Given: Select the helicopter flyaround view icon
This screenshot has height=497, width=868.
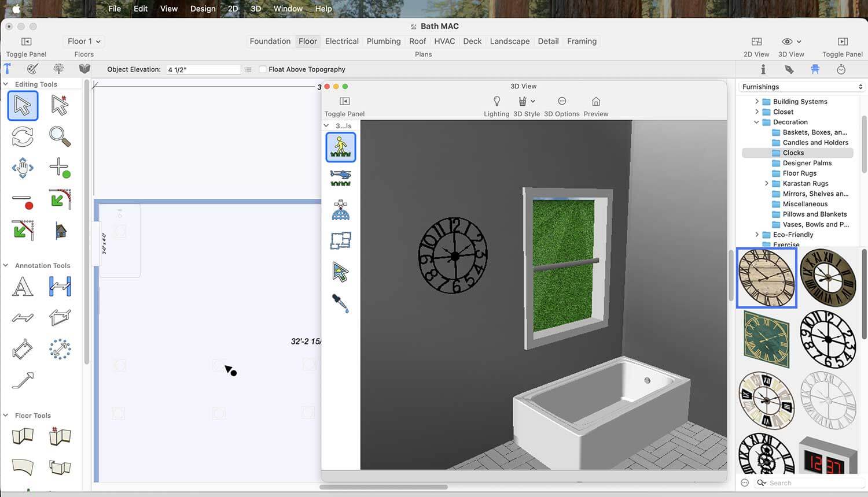Looking at the screenshot, I should pyautogui.click(x=340, y=177).
